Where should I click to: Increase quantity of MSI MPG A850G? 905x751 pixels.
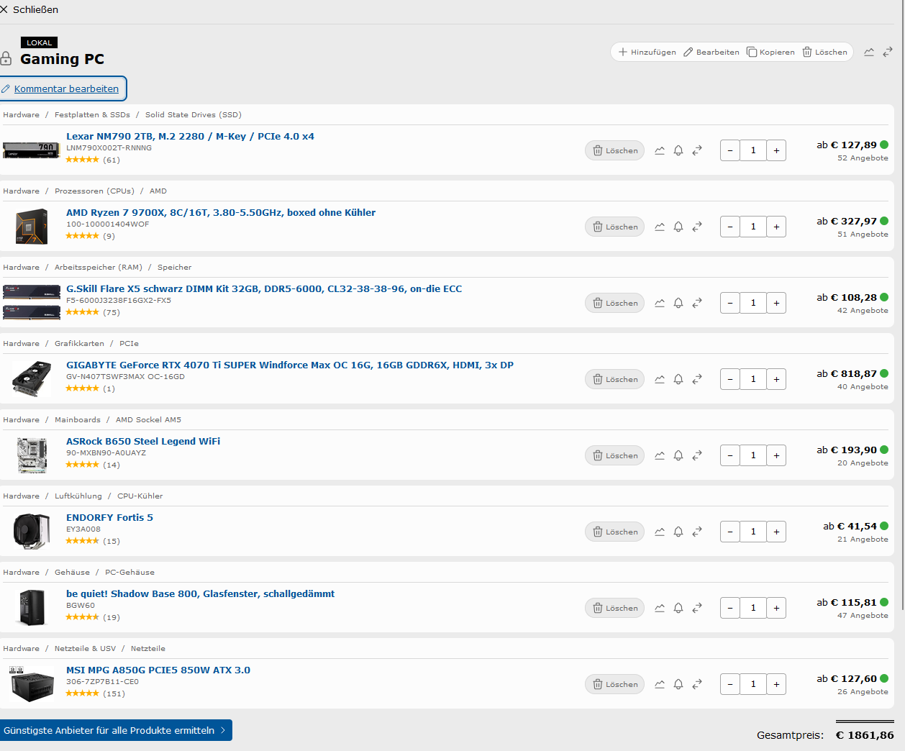(776, 684)
